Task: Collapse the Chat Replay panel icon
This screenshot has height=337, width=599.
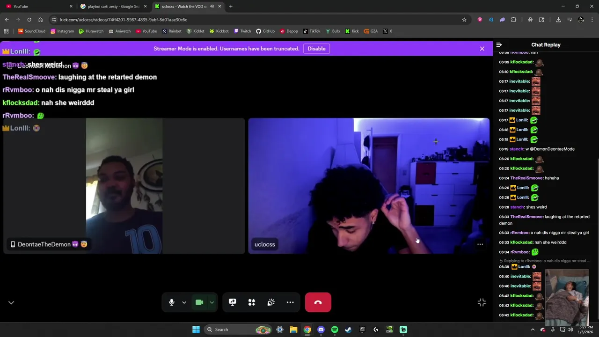Action: pos(499,45)
